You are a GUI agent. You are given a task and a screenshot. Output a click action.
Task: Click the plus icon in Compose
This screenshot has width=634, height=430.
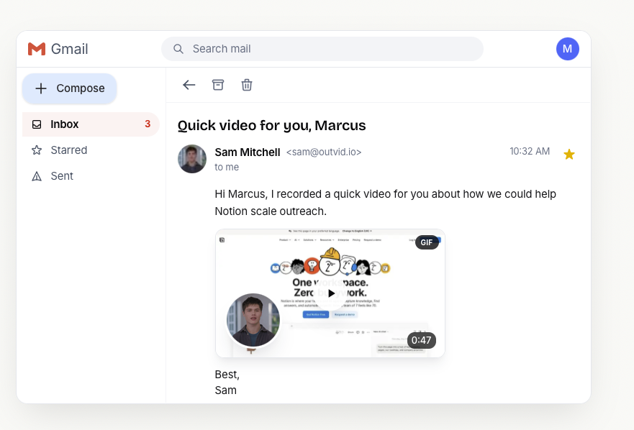(41, 88)
